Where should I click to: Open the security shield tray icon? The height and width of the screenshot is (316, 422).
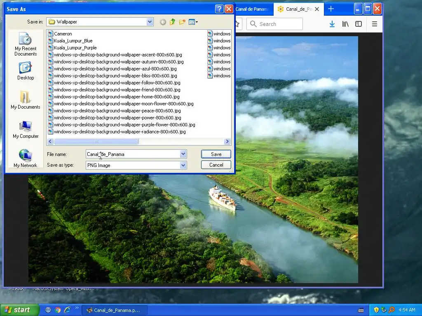(376, 310)
